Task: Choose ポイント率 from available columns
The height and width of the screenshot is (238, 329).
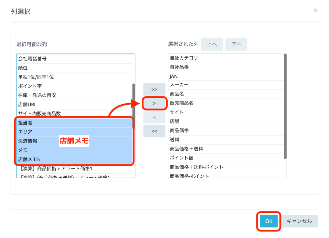Action: coord(30,86)
